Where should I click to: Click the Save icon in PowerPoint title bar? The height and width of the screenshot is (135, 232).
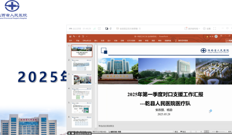pos(70,37)
